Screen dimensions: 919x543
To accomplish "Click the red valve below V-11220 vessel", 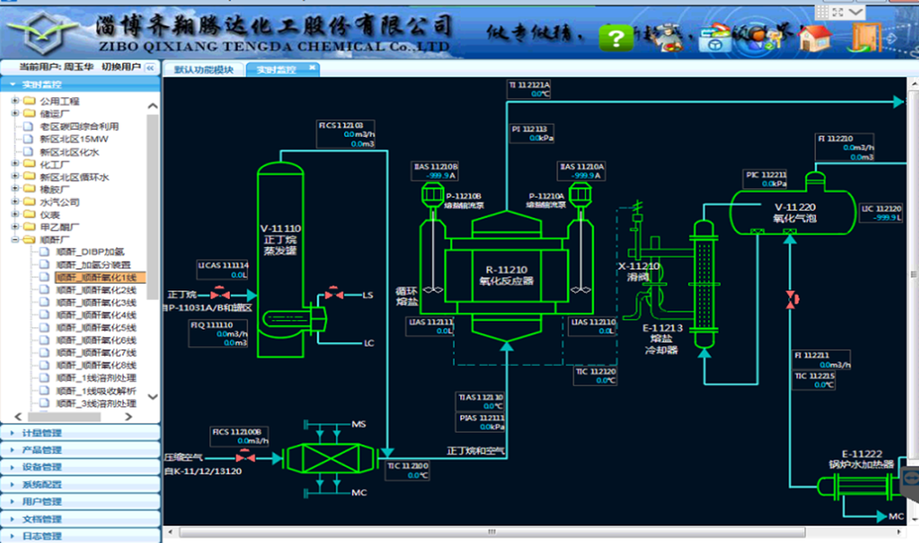I will click(x=790, y=300).
